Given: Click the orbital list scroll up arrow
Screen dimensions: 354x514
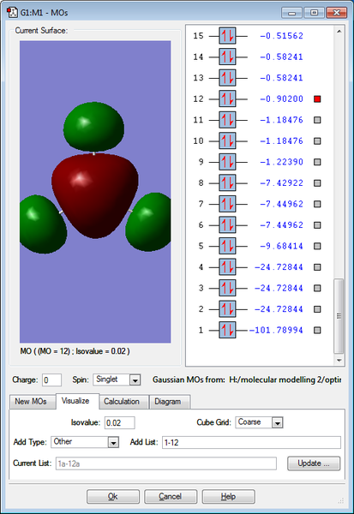Looking at the screenshot, I should pos(339,32).
